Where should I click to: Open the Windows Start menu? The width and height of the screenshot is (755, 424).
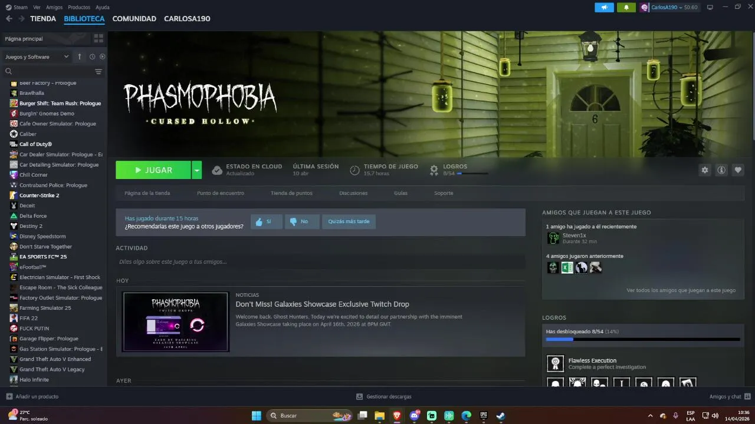[x=257, y=415]
